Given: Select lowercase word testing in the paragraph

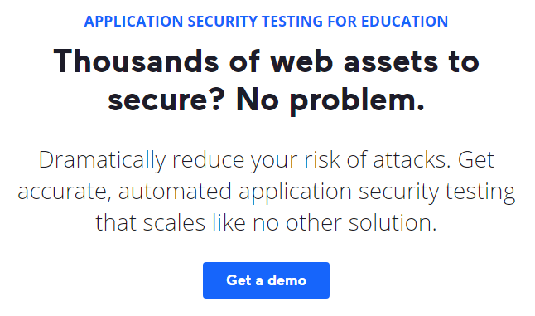Looking at the screenshot, I should (480, 192).
